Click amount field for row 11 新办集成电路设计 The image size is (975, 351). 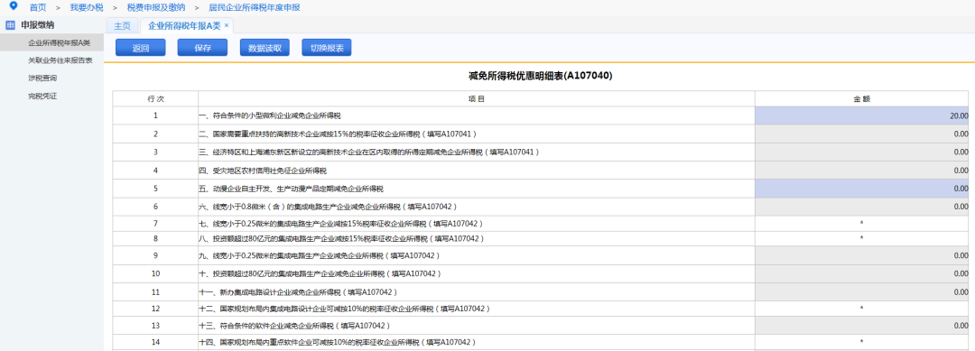pos(862,292)
